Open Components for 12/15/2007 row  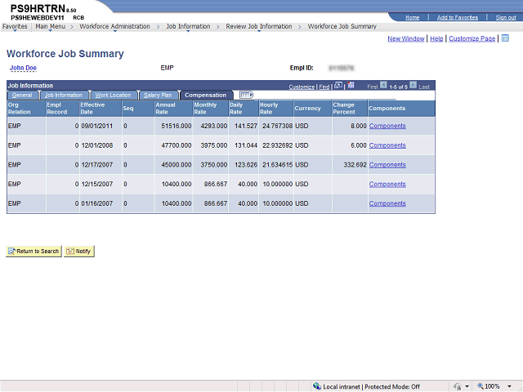(387, 184)
